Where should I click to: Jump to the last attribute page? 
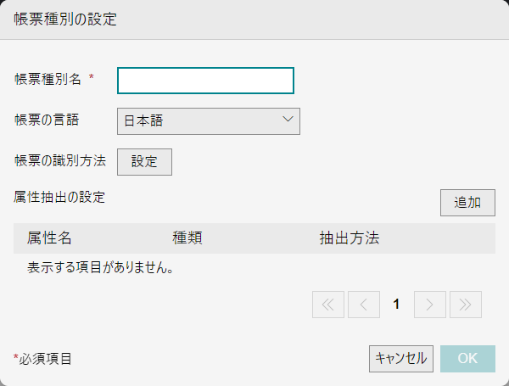(x=465, y=305)
